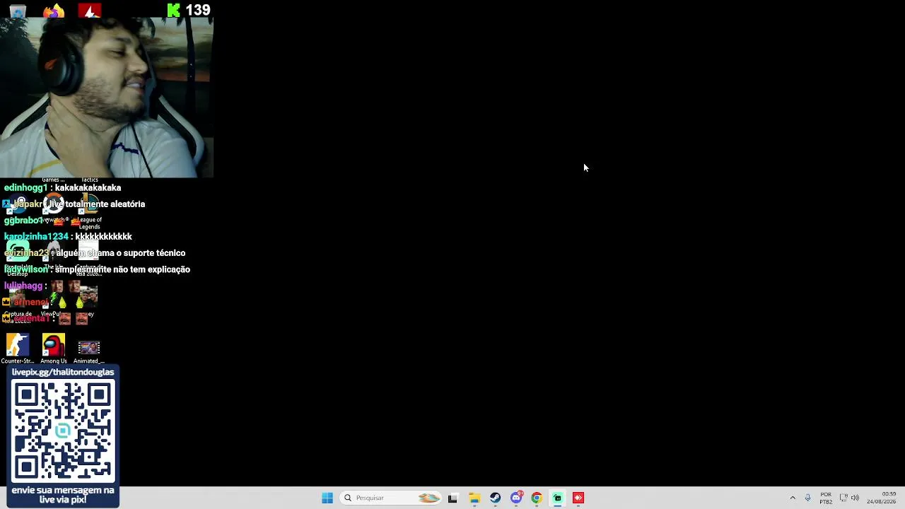Click chat message 'kakakakakakaka' from edinhogg1
This screenshot has width=905, height=509.
coord(88,188)
